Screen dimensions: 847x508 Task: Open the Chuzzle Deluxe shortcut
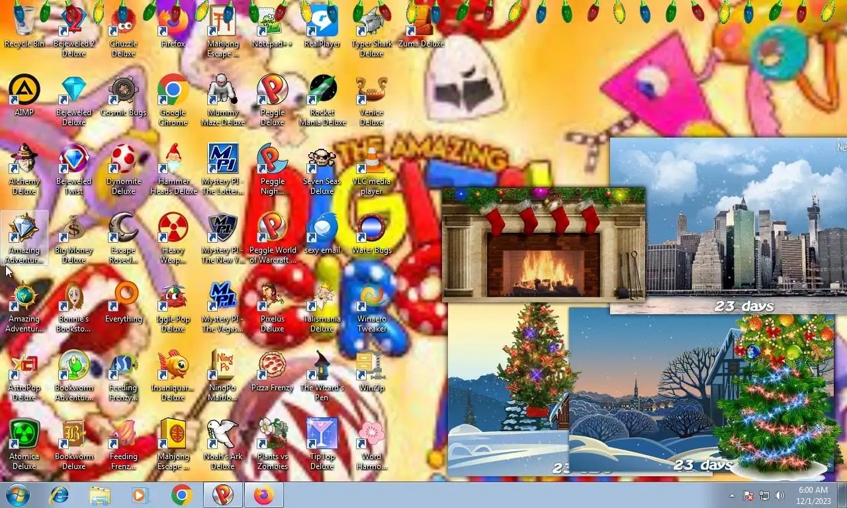coord(123,31)
